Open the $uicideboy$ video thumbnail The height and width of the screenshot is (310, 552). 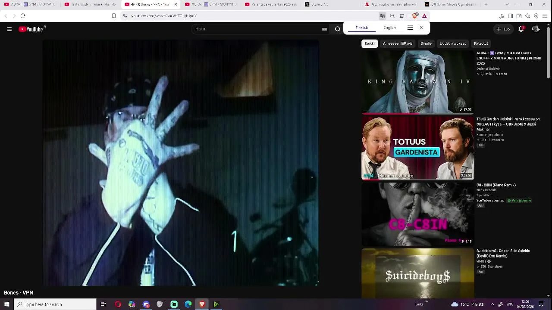coord(417,273)
